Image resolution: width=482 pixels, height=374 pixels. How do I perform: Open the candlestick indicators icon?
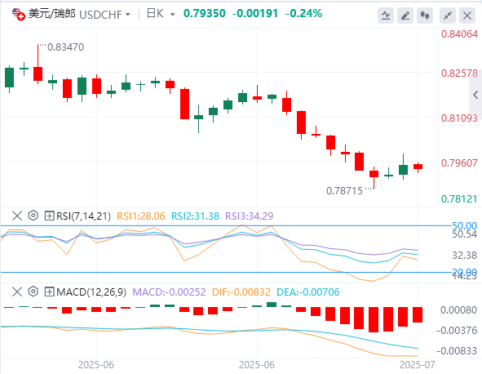point(425,16)
